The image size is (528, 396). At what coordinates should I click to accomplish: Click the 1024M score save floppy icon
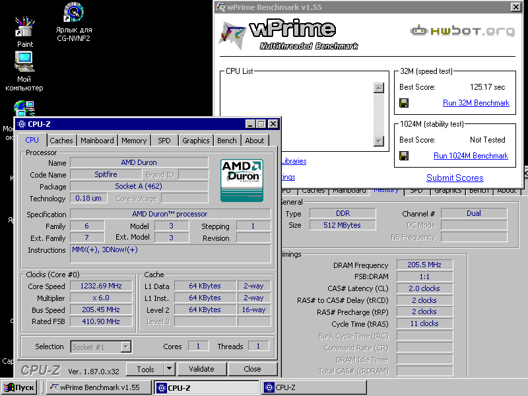coord(404,156)
